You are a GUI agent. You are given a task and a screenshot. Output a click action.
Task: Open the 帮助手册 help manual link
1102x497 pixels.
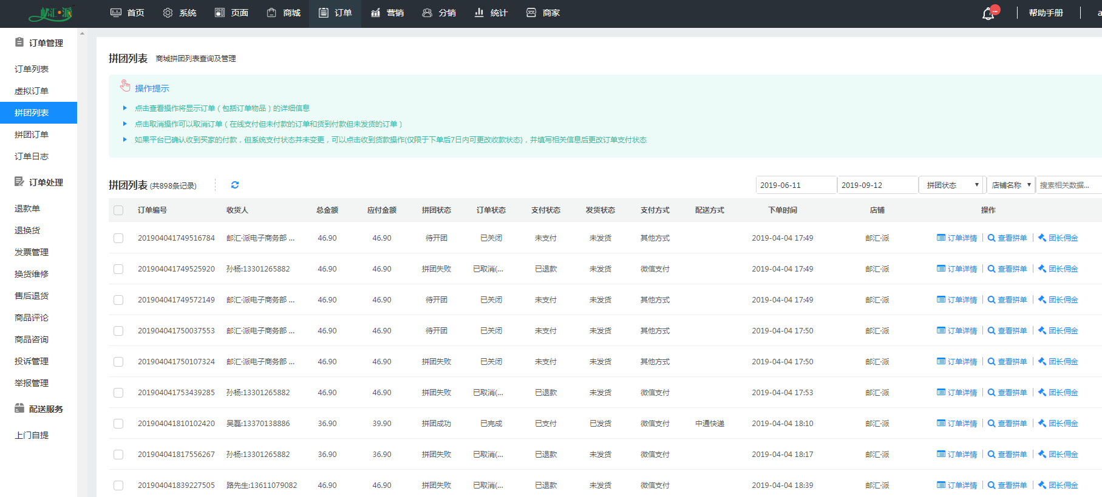[x=1046, y=13]
